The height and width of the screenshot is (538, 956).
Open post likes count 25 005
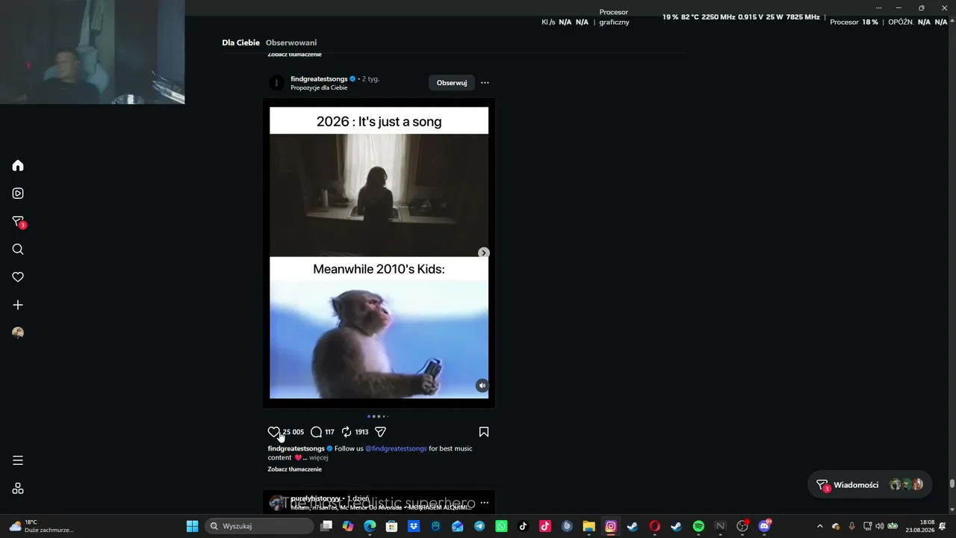(294, 432)
